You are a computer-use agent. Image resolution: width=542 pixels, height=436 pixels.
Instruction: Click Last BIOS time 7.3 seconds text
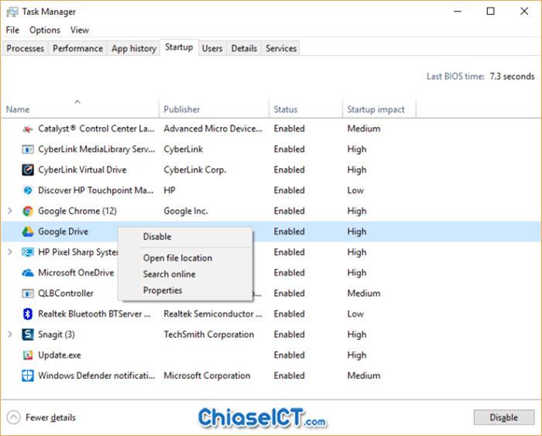(x=481, y=77)
